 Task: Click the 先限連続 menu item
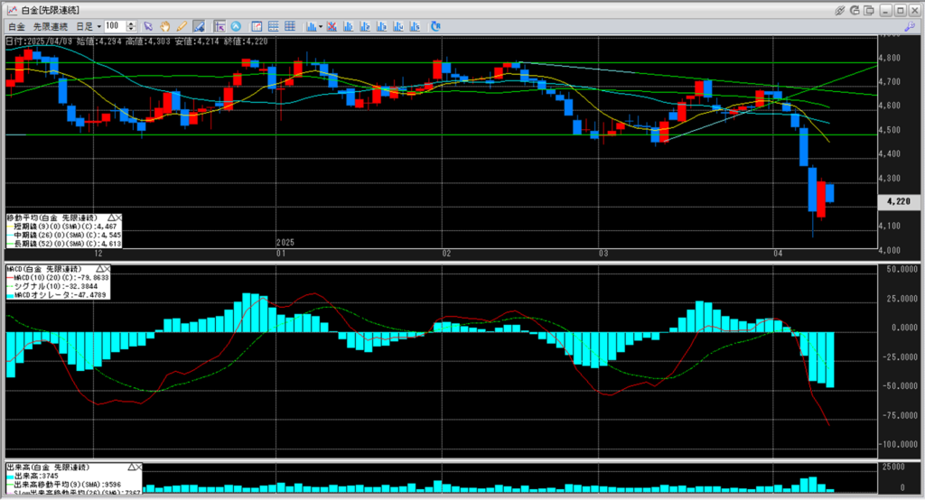(x=51, y=26)
